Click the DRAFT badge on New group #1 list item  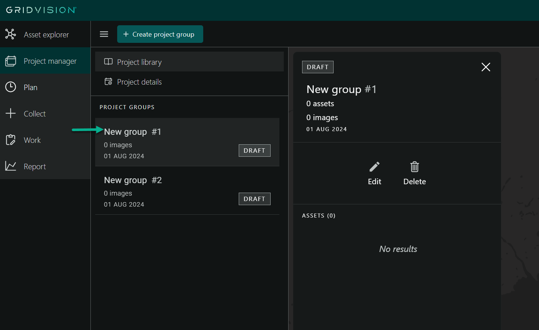pos(254,151)
